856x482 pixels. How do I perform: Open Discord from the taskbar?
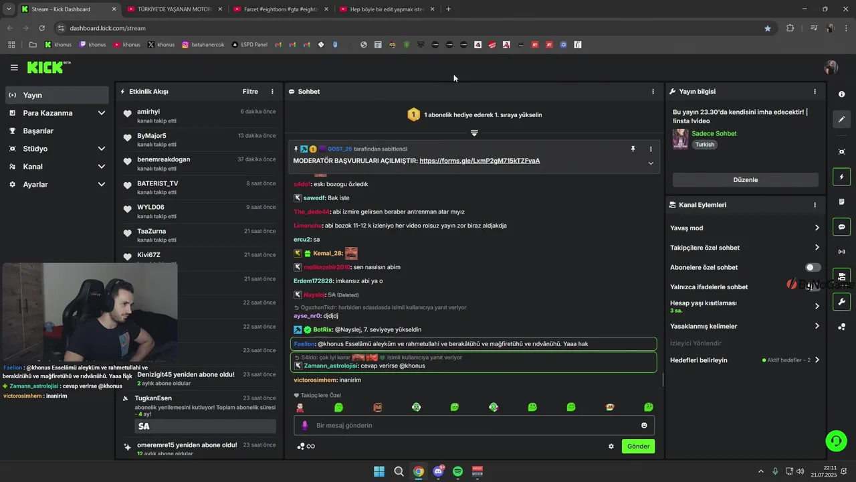[x=439, y=471]
